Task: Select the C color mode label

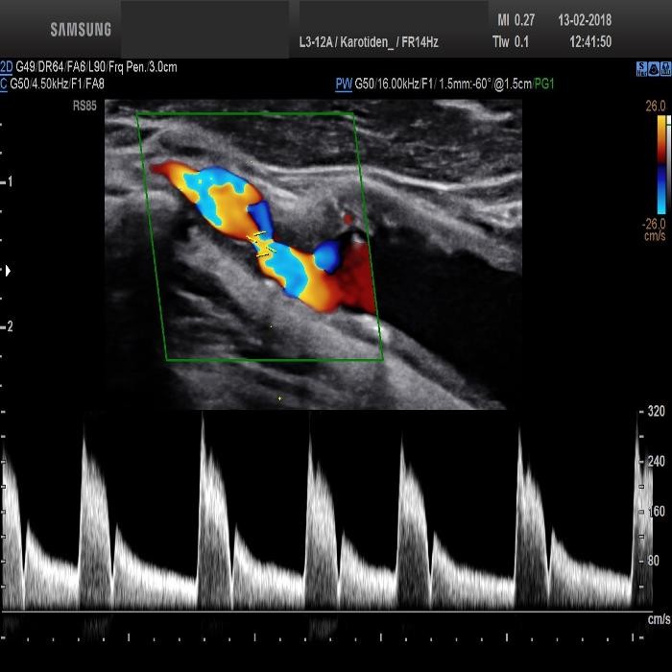Action: (5, 84)
